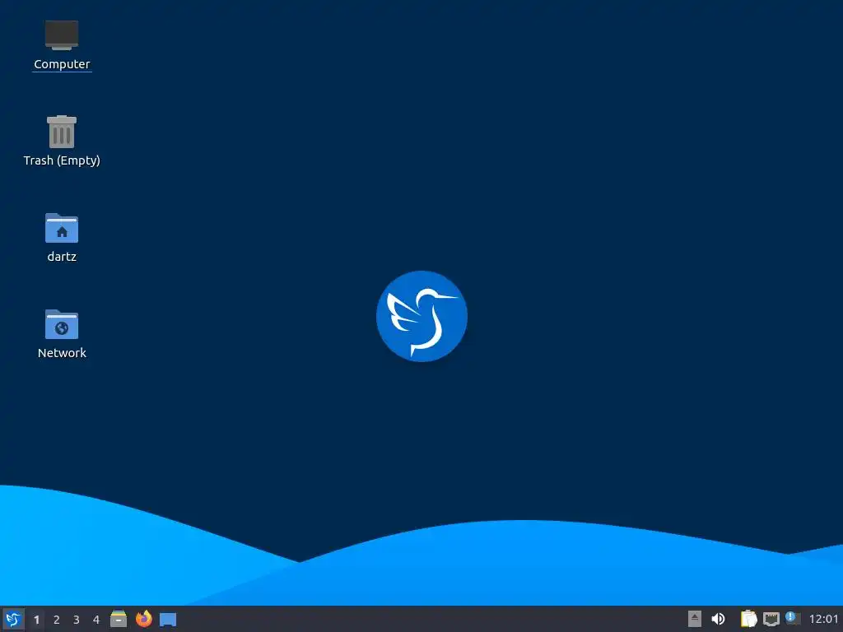The width and height of the screenshot is (843, 632).
Task: Open the update notifier tray icon
Action: click(x=793, y=619)
